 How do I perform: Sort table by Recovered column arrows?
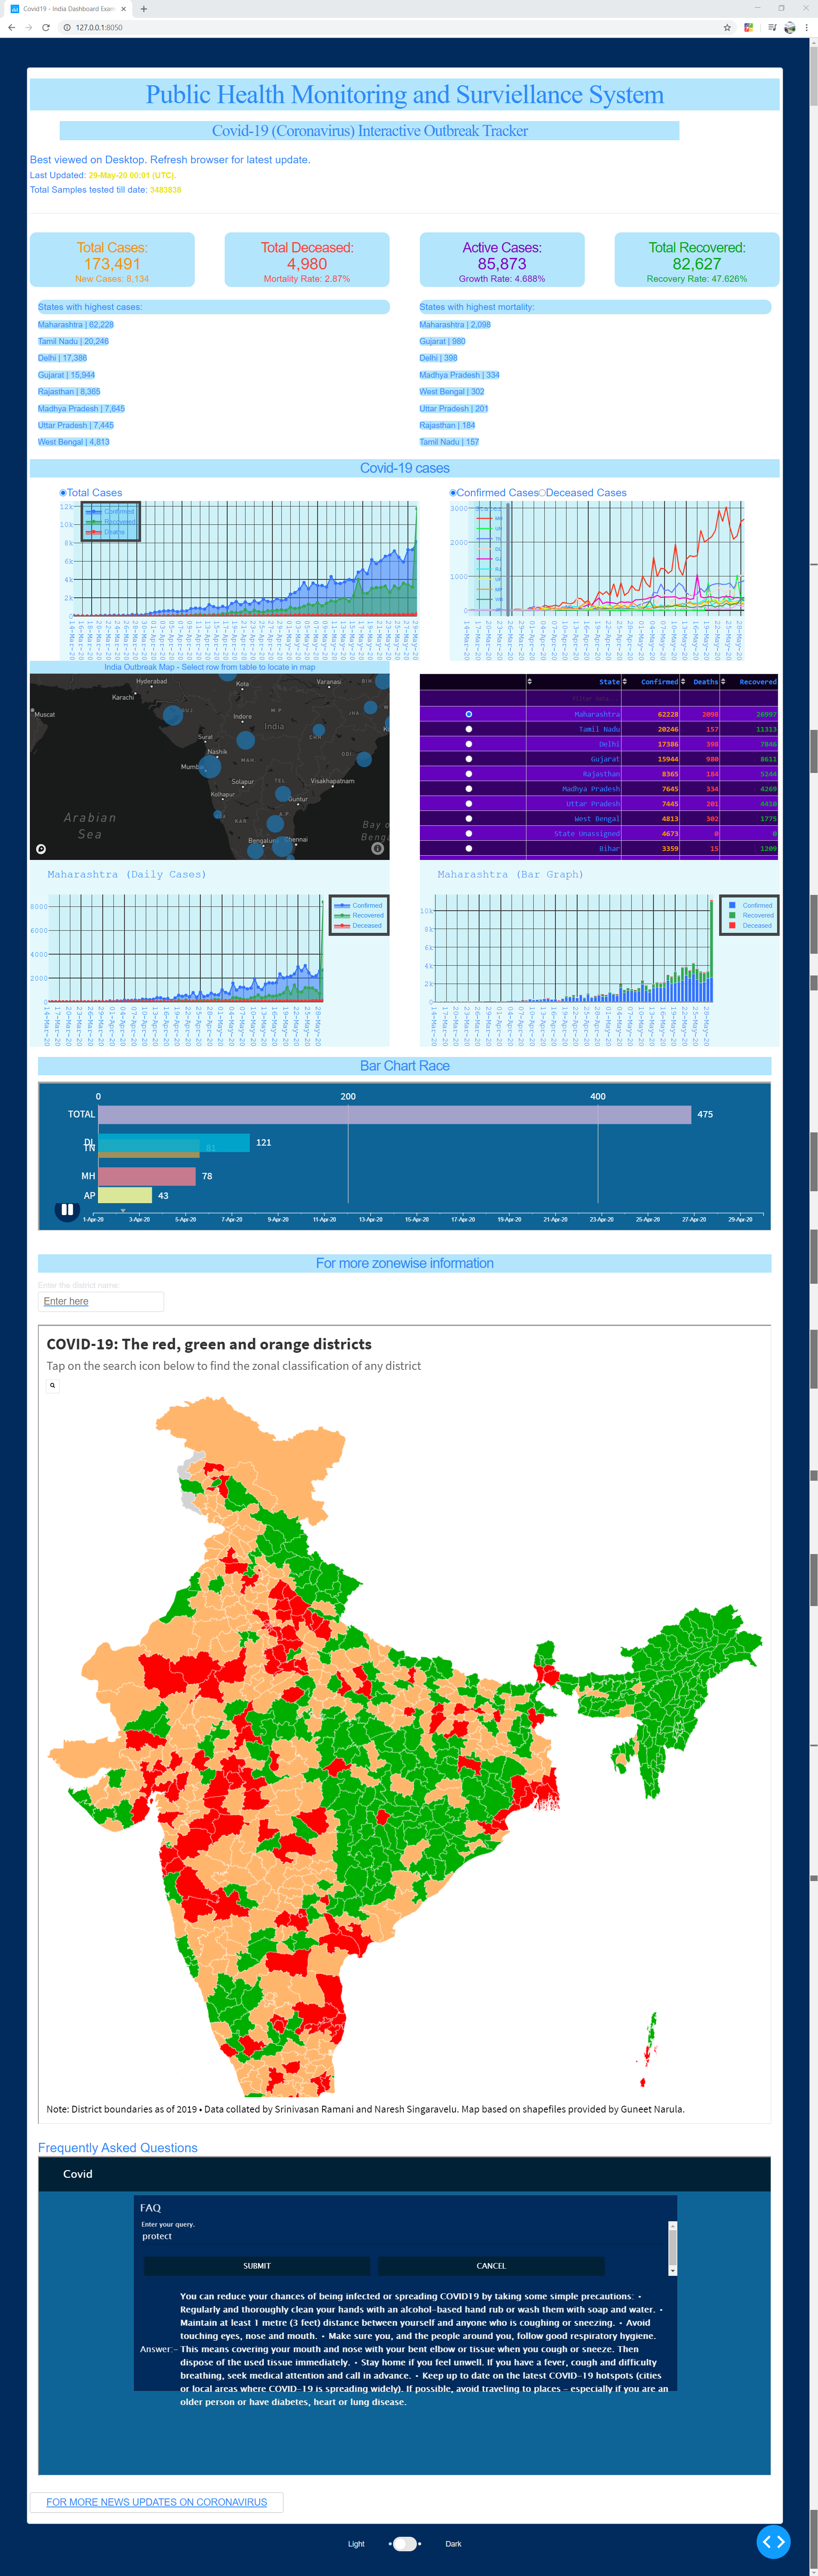click(x=723, y=682)
